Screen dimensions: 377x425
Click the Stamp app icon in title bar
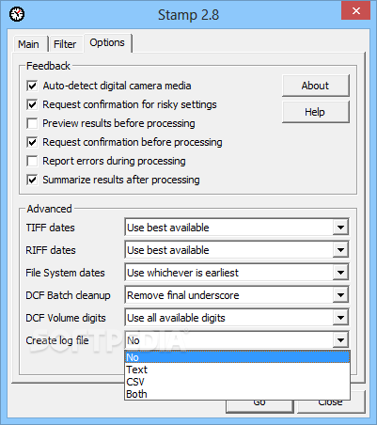click(x=17, y=14)
